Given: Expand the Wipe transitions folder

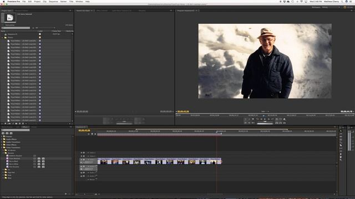Looking at the screenshot, I should [x=3, y=178].
